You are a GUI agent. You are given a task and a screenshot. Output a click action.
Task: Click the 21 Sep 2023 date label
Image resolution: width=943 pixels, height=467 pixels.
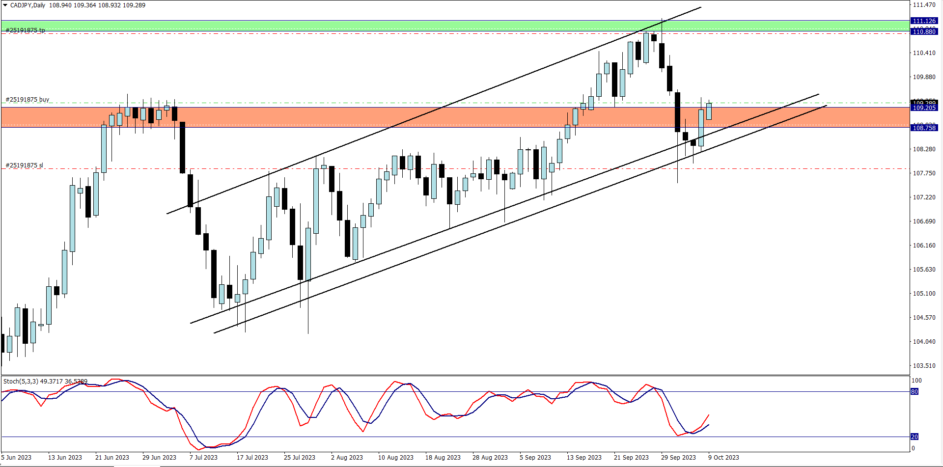pos(631,458)
